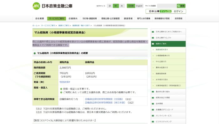Select highlighted 融資のご案内 sidebar section
The height and width of the screenshot is (124, 219).
coord(168,44)
